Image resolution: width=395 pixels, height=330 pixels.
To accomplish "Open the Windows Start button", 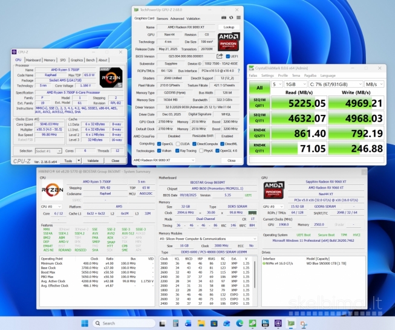I will pos(85,323).
